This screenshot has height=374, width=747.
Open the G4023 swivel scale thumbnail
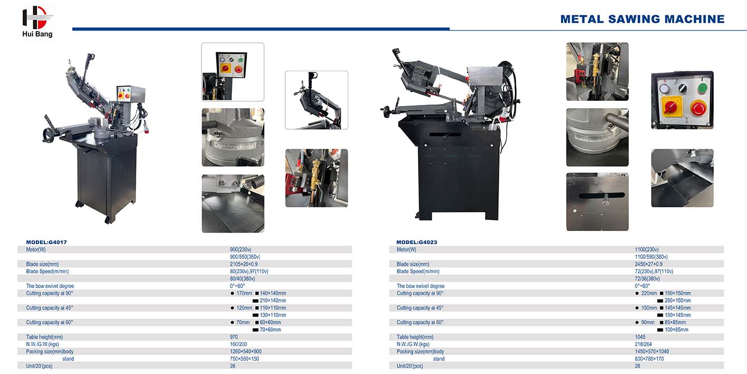[597, 137]
